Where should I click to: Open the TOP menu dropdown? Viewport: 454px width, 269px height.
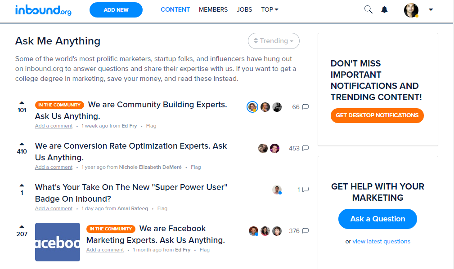tap(270, 9)
